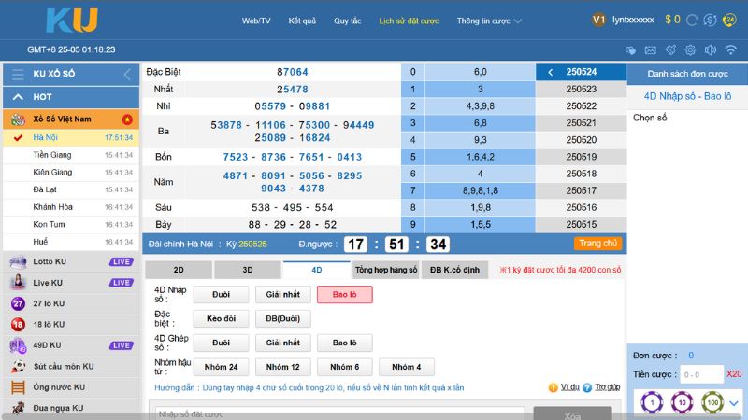The height and width of the screenshot is (420, 748).
Task: Select 4D Nhập số Giải nhất option
Action: 283,294
